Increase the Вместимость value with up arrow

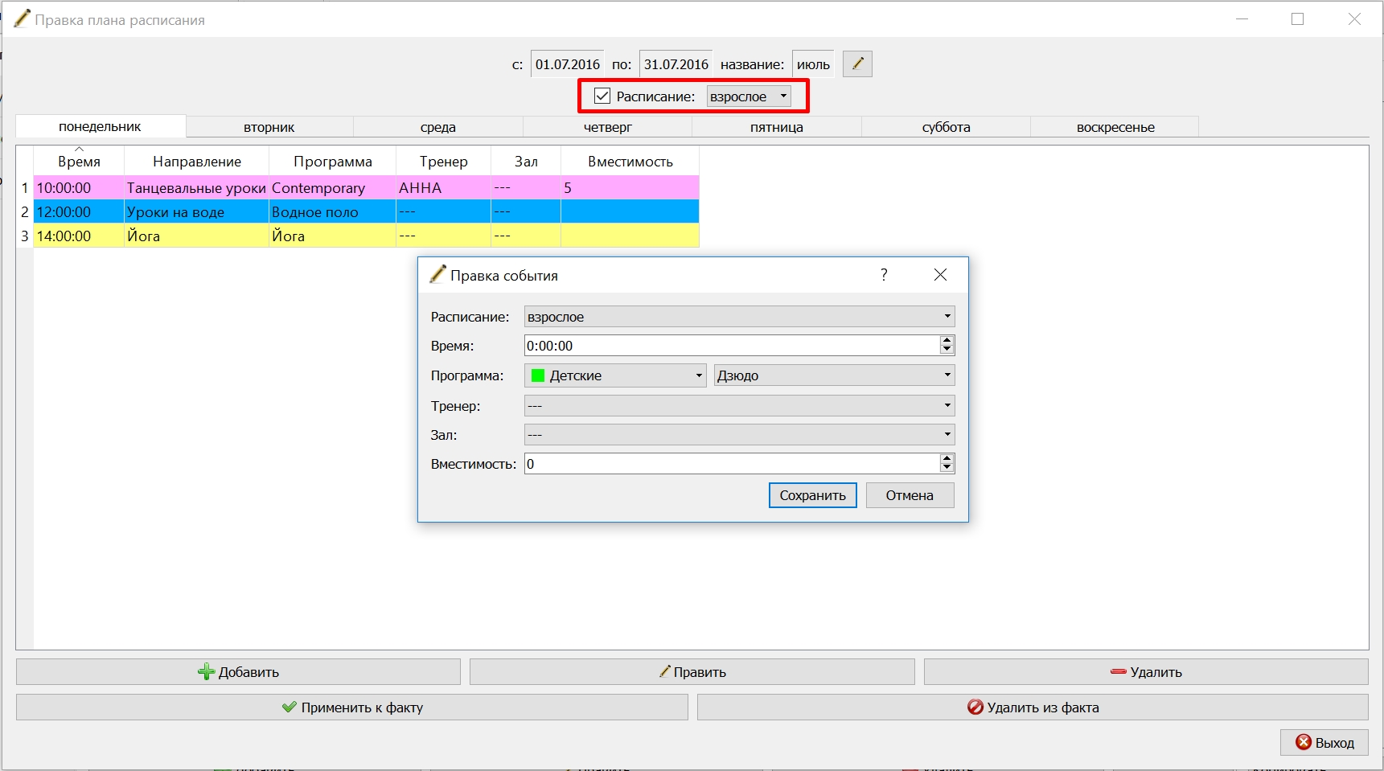[947, 458]
